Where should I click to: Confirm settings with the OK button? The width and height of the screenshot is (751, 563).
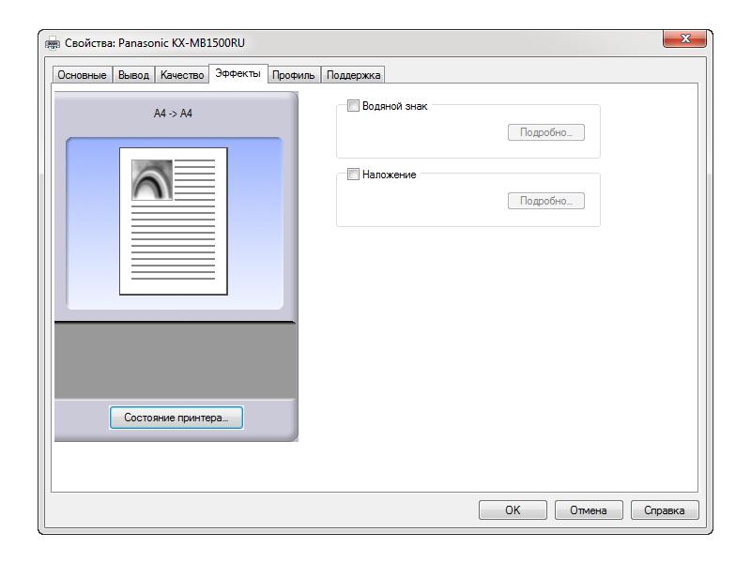coord(513,510)
